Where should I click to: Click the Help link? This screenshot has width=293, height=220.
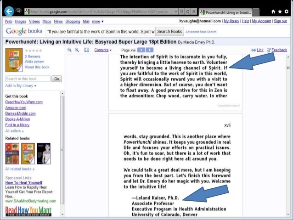[x=246, y=21]
